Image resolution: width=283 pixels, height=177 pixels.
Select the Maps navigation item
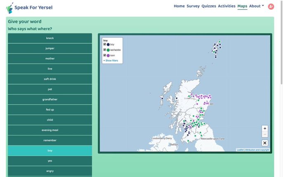242,6
